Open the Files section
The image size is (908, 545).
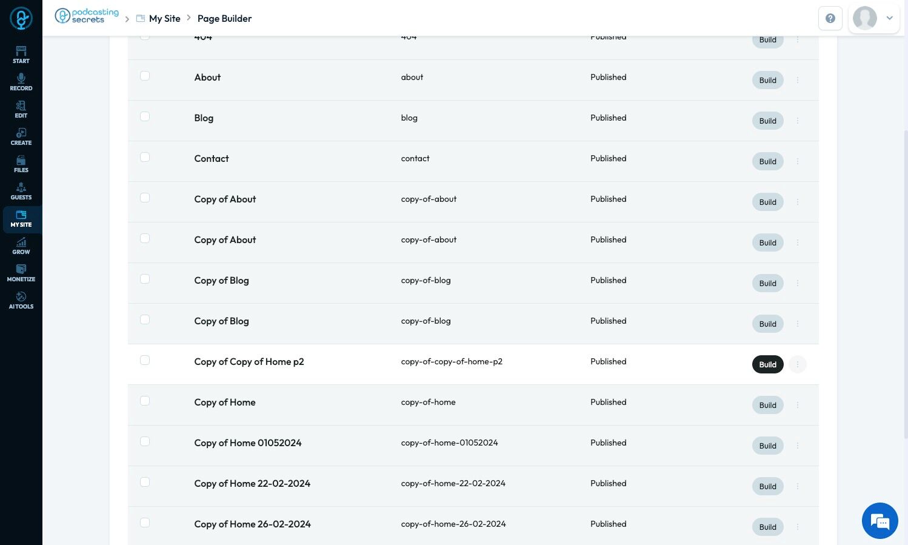tap(21, 164)
